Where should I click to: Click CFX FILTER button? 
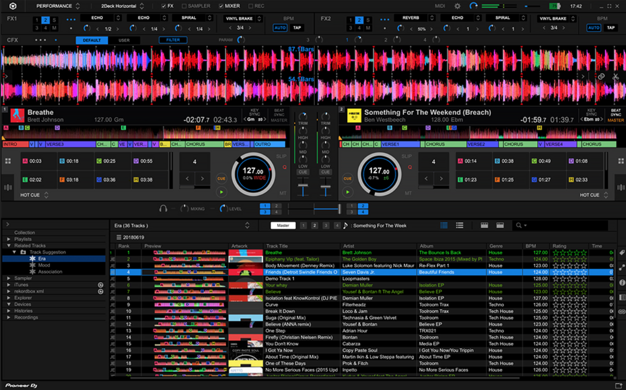[x=173, y=40]
